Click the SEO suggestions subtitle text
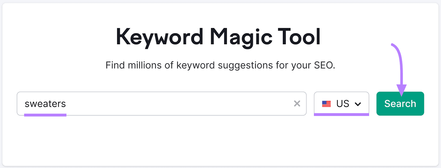 pos(220,65)
